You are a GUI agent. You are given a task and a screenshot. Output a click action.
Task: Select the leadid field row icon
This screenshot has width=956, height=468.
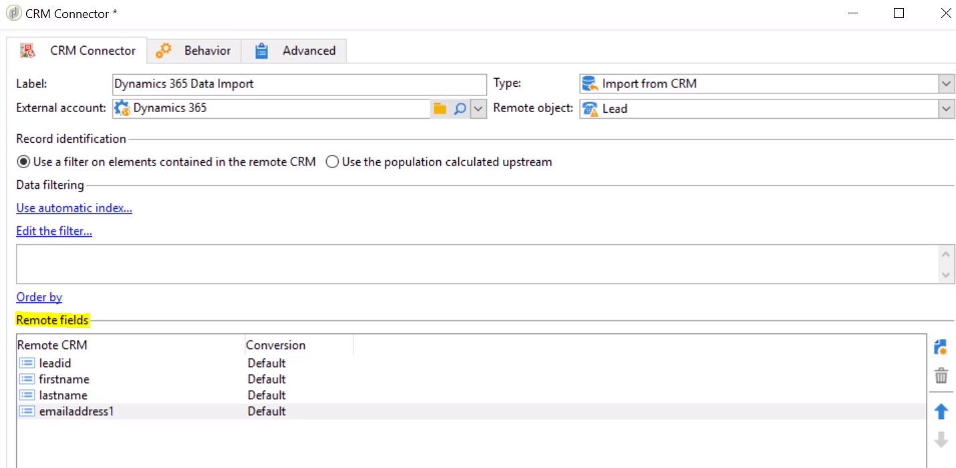point(27,363)
